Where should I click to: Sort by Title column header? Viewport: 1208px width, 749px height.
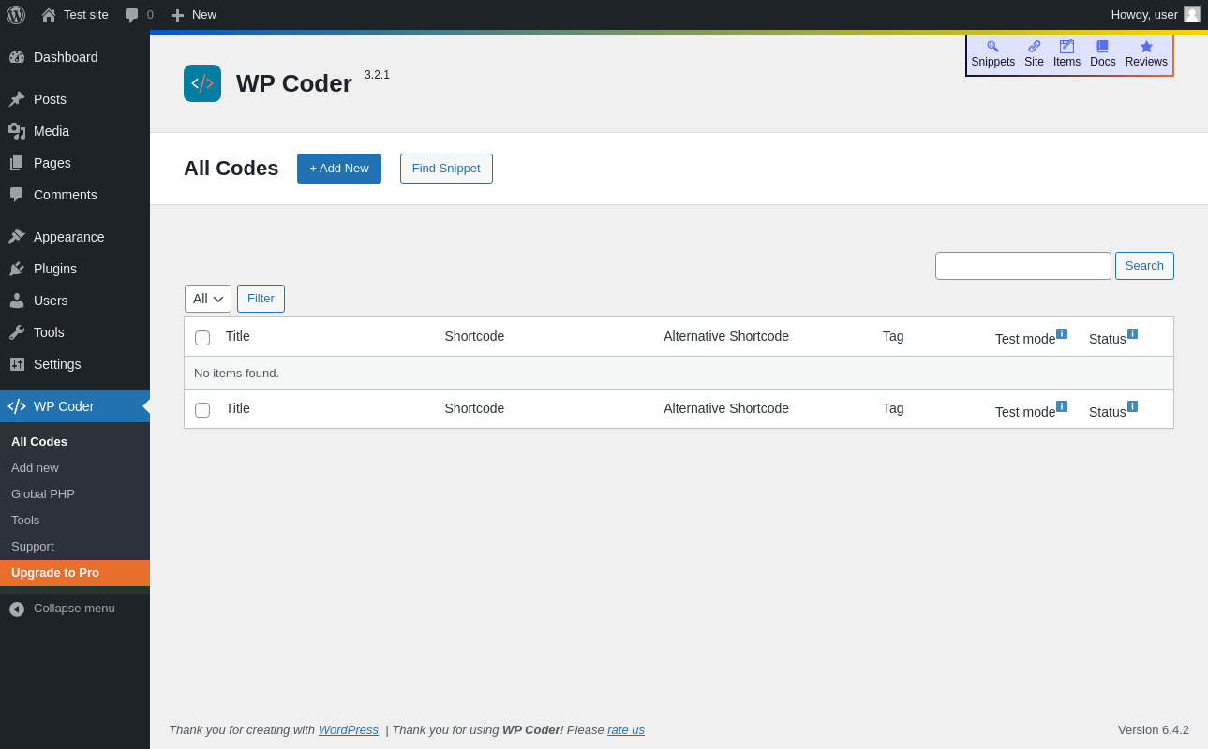[x=238, y=336]
